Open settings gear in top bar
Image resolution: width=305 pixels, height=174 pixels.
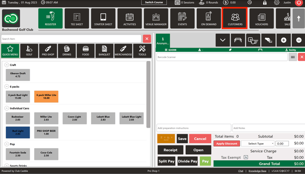pyautogui.click(x=277, y=3)
